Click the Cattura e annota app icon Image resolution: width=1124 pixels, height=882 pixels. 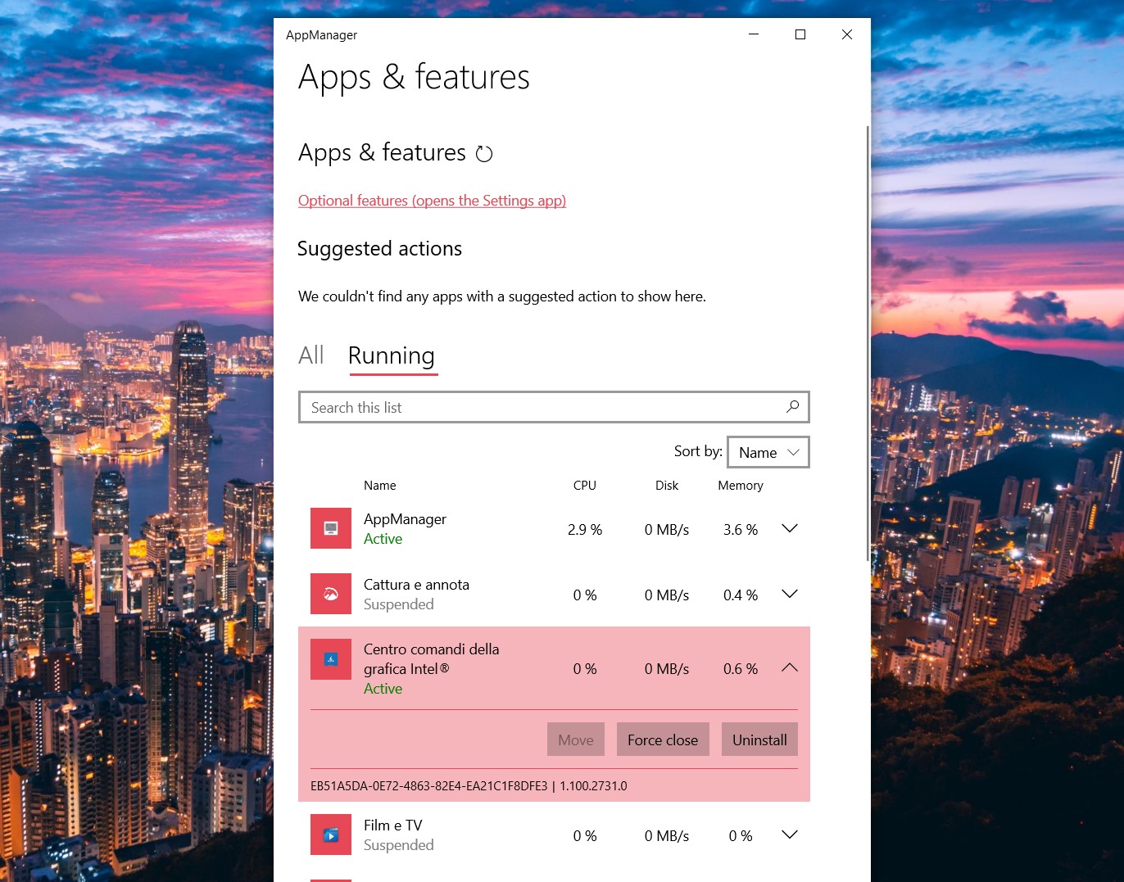[x=331, y=594]
